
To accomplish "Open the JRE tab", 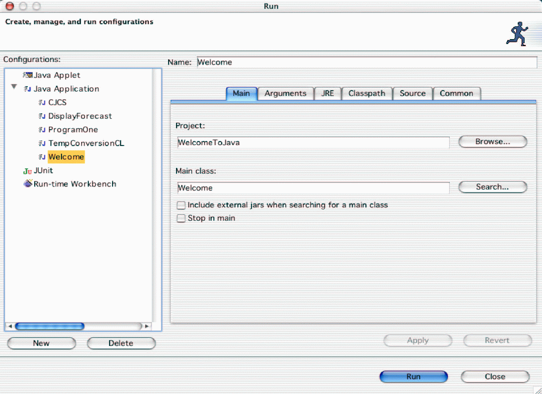I will coord(328,94).
